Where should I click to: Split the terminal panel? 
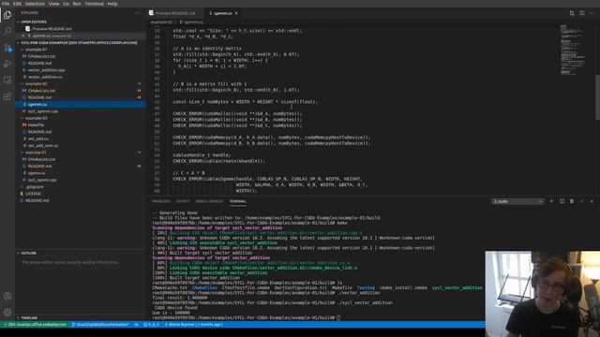562,201
